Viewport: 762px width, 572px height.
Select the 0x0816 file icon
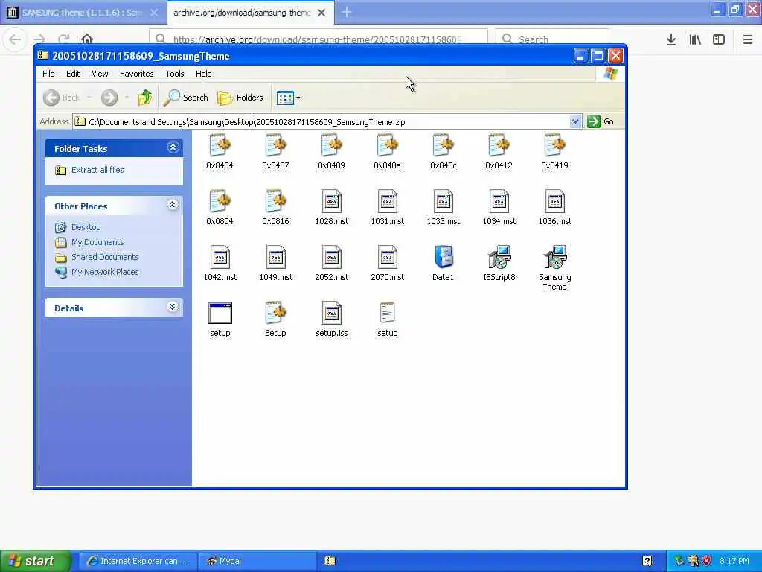coord(275,201)
